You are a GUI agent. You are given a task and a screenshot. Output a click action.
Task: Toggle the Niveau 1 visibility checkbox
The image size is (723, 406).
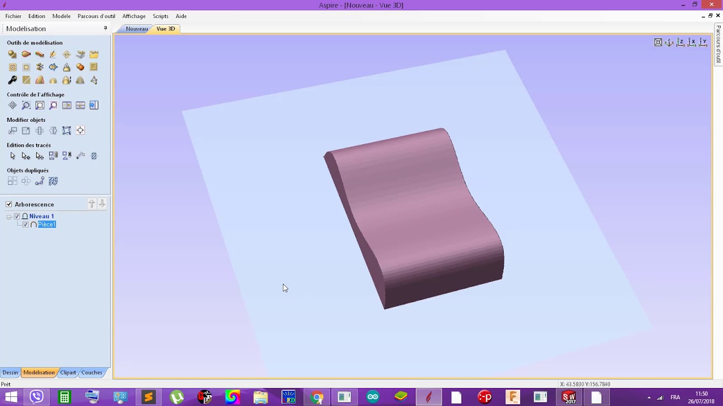(17, 217)
